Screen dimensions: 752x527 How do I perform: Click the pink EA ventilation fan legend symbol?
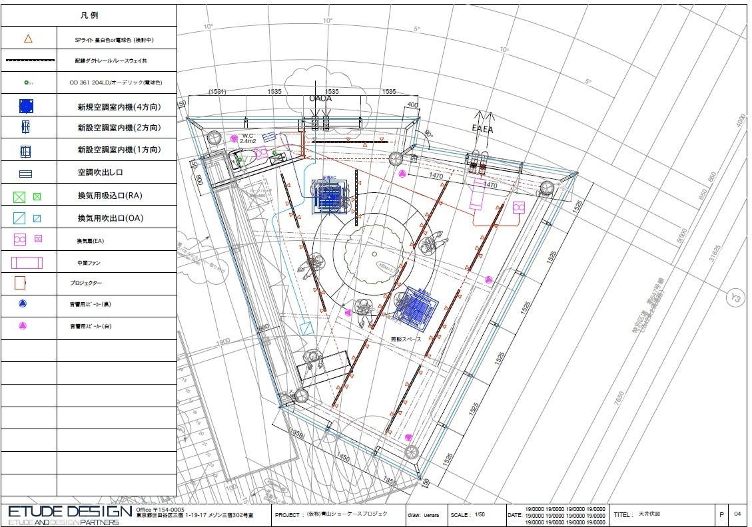pos(20,240)
